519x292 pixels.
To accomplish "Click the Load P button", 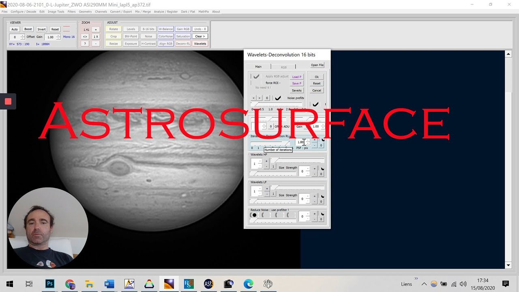I will tap(297, 77).
